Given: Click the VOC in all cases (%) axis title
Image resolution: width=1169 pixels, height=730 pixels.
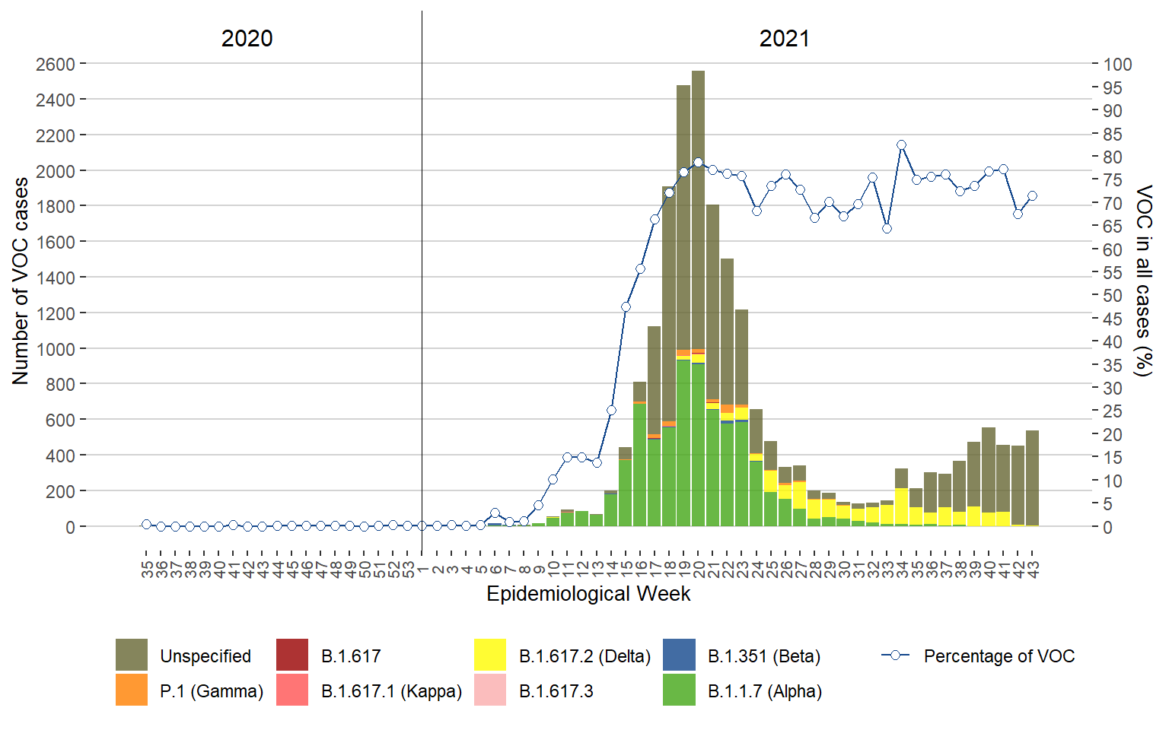Looking at the screenshot, I should tap(1143, 280).
